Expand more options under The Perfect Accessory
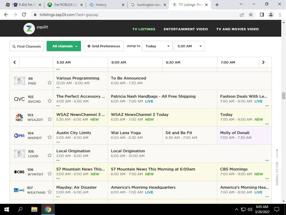Image resolution: width=286 pixels, height=215 pixels. click(x=58, y=106)
